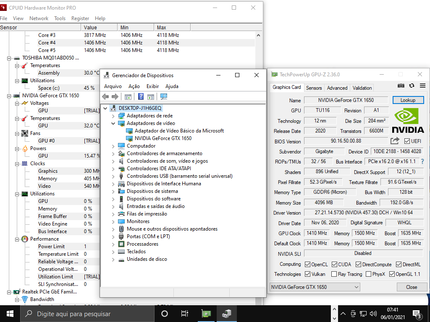Viewport: 430px width, 322px height.
Task: Switch to the Validation tab in GPU-Z
Action: tap(362, 88)
